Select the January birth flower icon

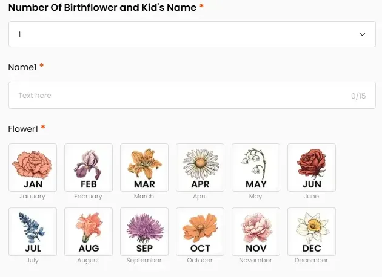[x=33, y=168]
